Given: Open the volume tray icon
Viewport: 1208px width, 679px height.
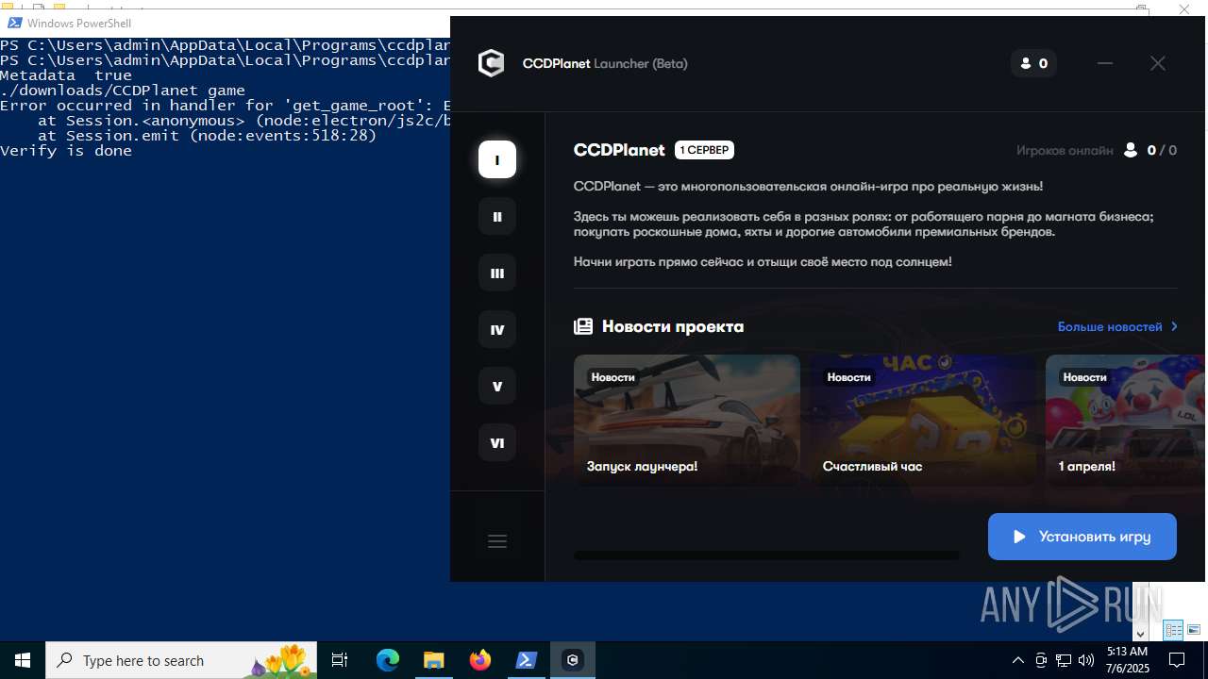Looking at the screenshot, I should [1086, 660].
